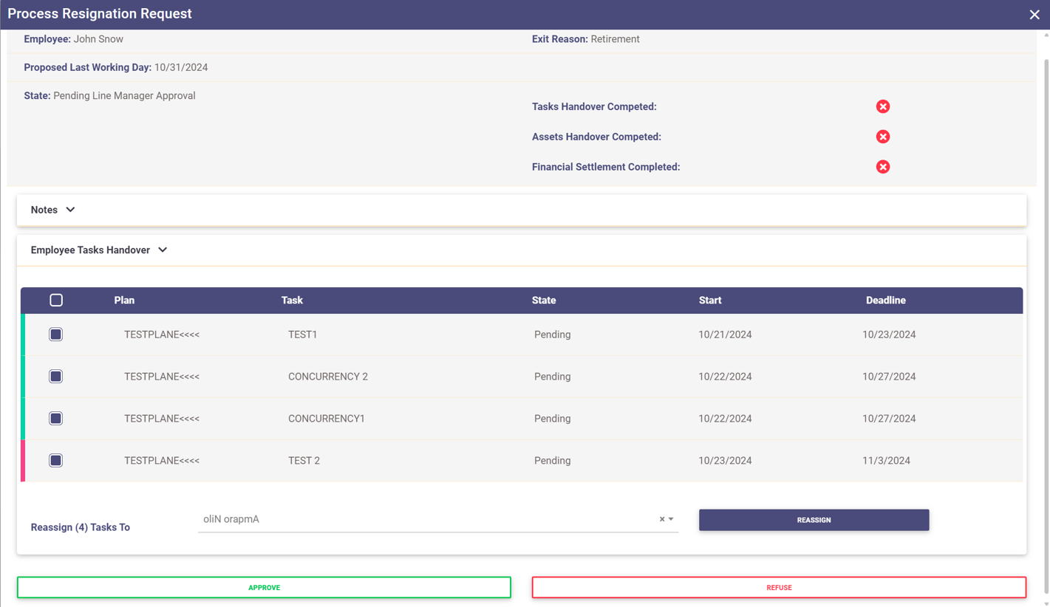
Task: Uncheck the CONCURRENCY1 task checkbox
Action: click(56, 419)
